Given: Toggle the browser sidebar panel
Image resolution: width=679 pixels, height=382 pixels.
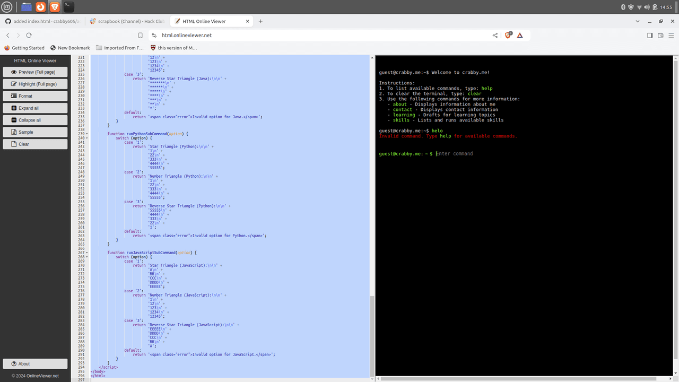Looking at the screenshot, I should 650,35.
